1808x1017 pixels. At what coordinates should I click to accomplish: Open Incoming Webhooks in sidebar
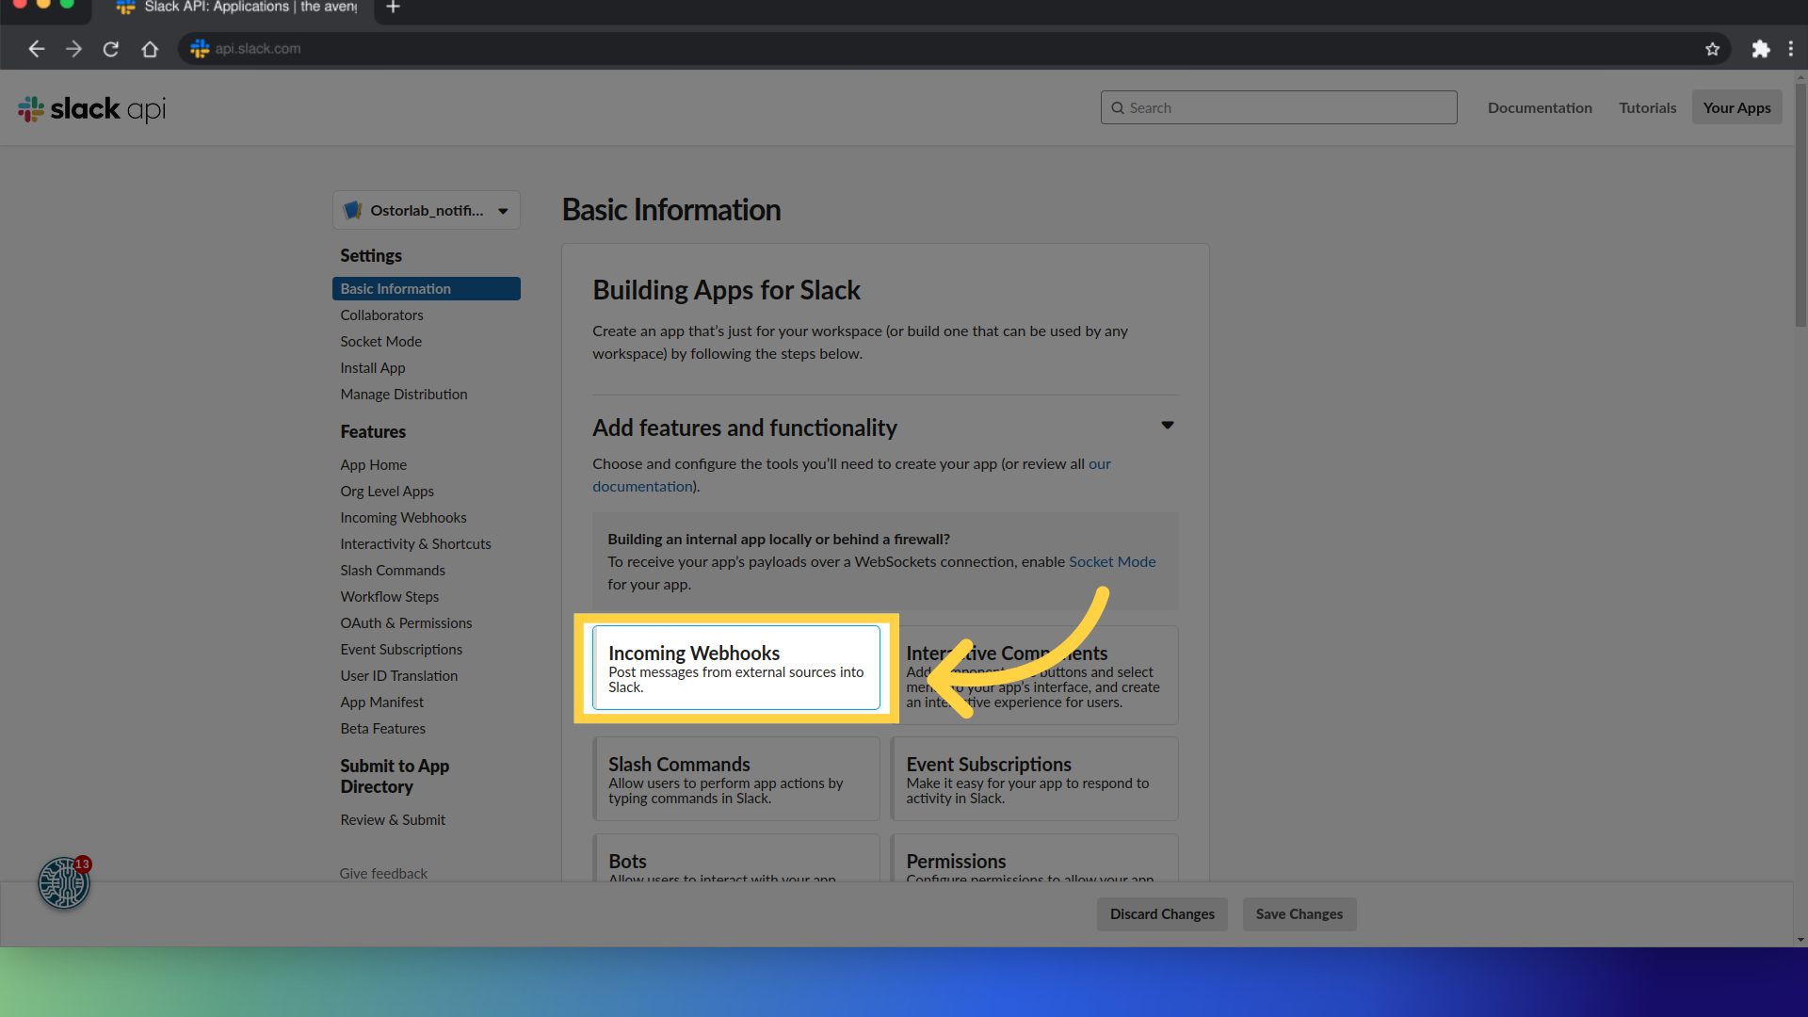[x=403, y=518]
